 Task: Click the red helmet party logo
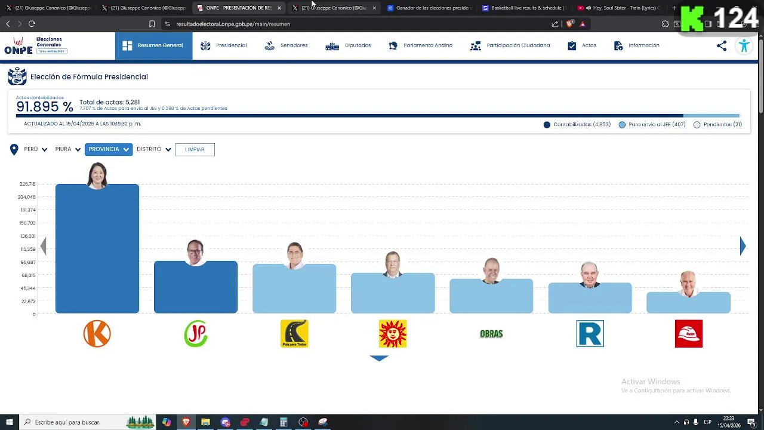coord(689,334)
